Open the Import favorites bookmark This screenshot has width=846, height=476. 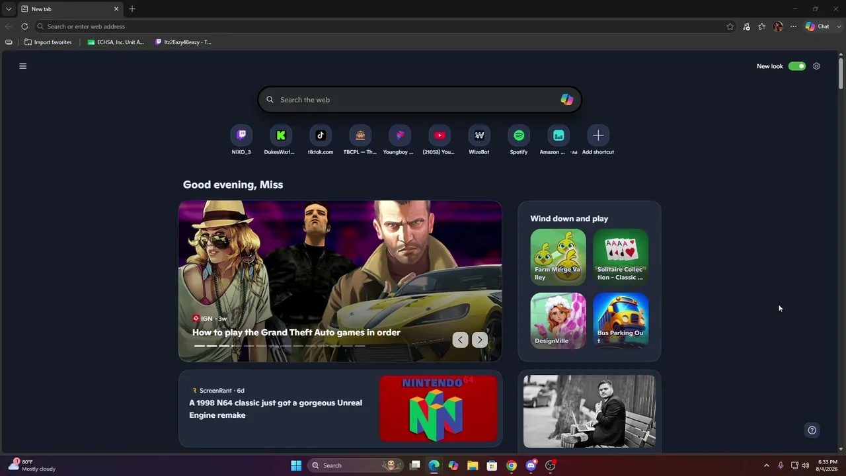tap(48, 42)
